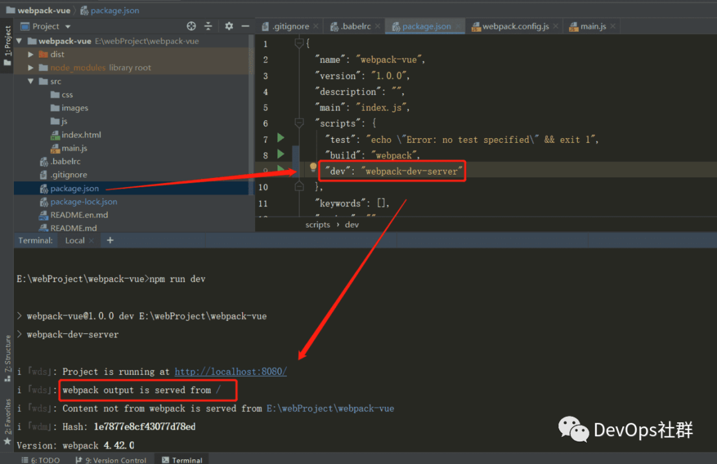Expand the node_modules folder
Screen dimensions: 717x464
click(31, 68)
